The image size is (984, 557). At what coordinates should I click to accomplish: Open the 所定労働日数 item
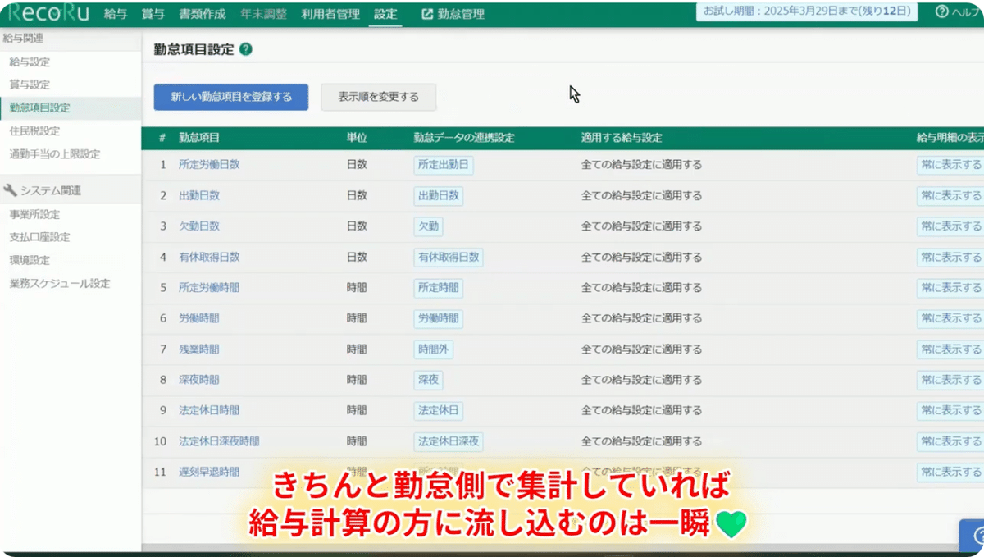(x=209, y=164)
